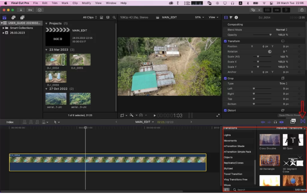Open the Select tool arrow dropdown

point(57,122)
